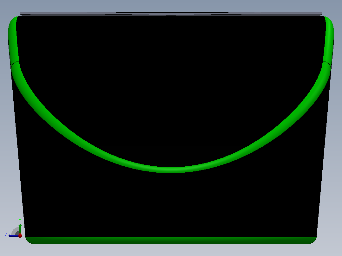The height and width of the screenshot is (256, 342).
Task: Select the curved green bucket handle
Action: pos(171,170)
